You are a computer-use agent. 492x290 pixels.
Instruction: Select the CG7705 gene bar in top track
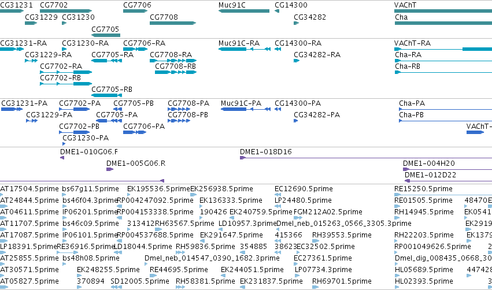pyautogui.click(x=106, y=35)
